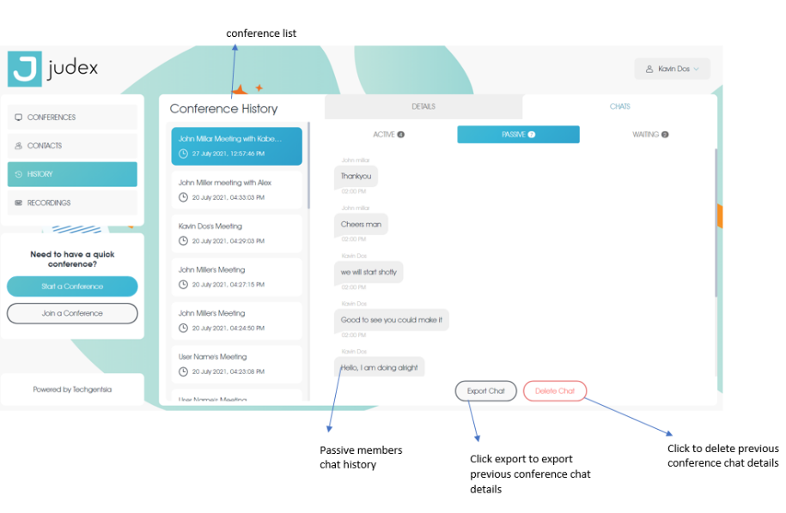Select the Passive members chat filter
The height and width of the screenshot is (513, 786).
[518, 135]
